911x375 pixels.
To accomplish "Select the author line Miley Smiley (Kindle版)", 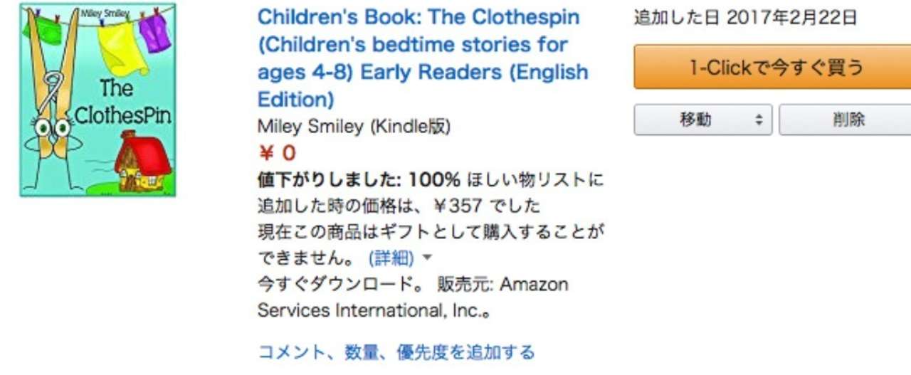I will (x=354, y=127).
